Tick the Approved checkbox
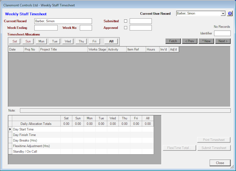Viewport: 236px width, 171px height. 126,28
